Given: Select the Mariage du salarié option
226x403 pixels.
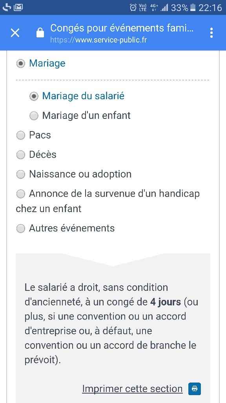Looking at the screenshot, I should coord(34,96).
